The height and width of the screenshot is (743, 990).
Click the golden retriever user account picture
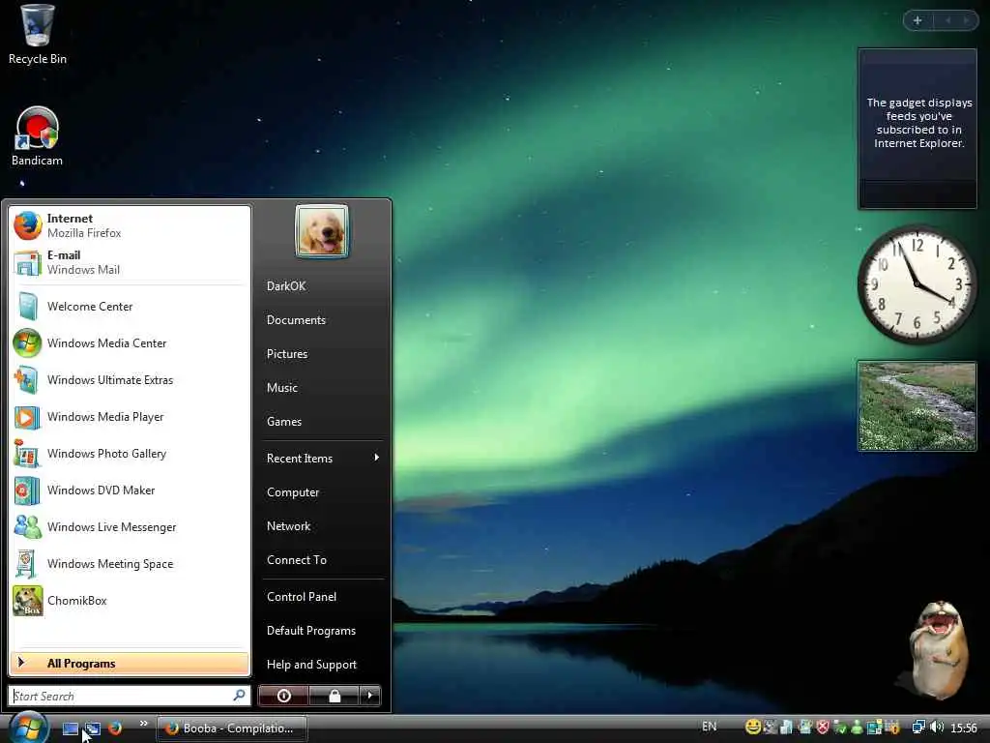click(x=322, y=230)
